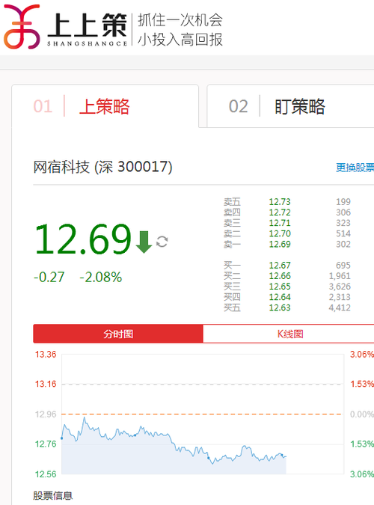Click the green down-arrow price indicator

click(144, 242)
